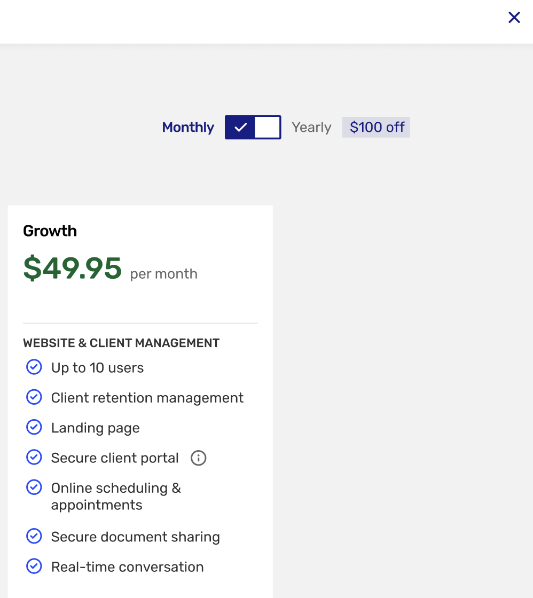Click the $100 off badge
This screenshot has height=598, width=533.
(376, 127)
